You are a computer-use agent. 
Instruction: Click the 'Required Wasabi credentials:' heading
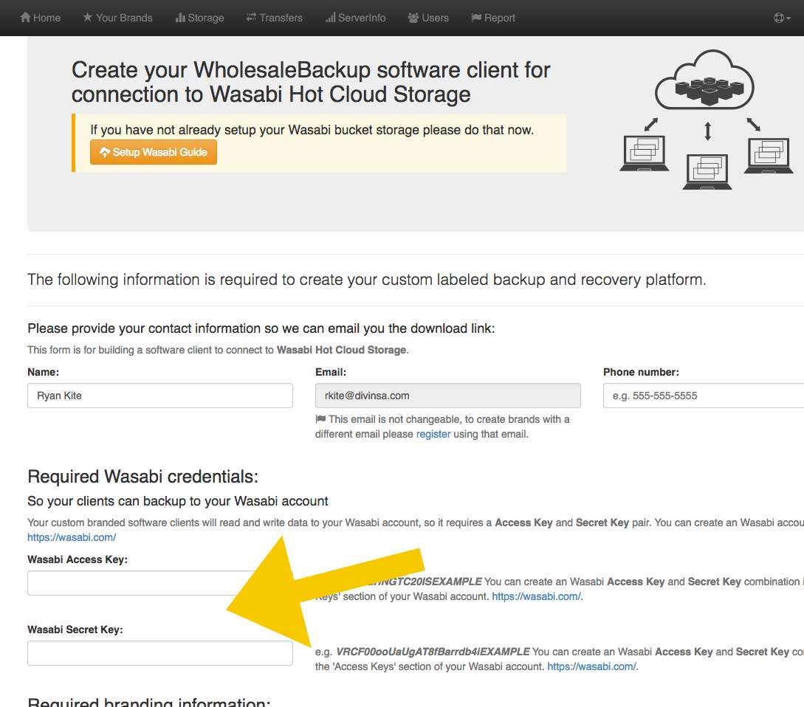click(x=143, y=477)
